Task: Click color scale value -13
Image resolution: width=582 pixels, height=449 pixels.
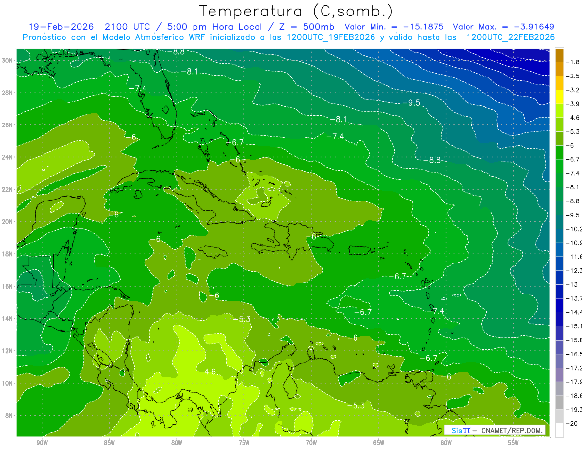Action: [572, 284]
